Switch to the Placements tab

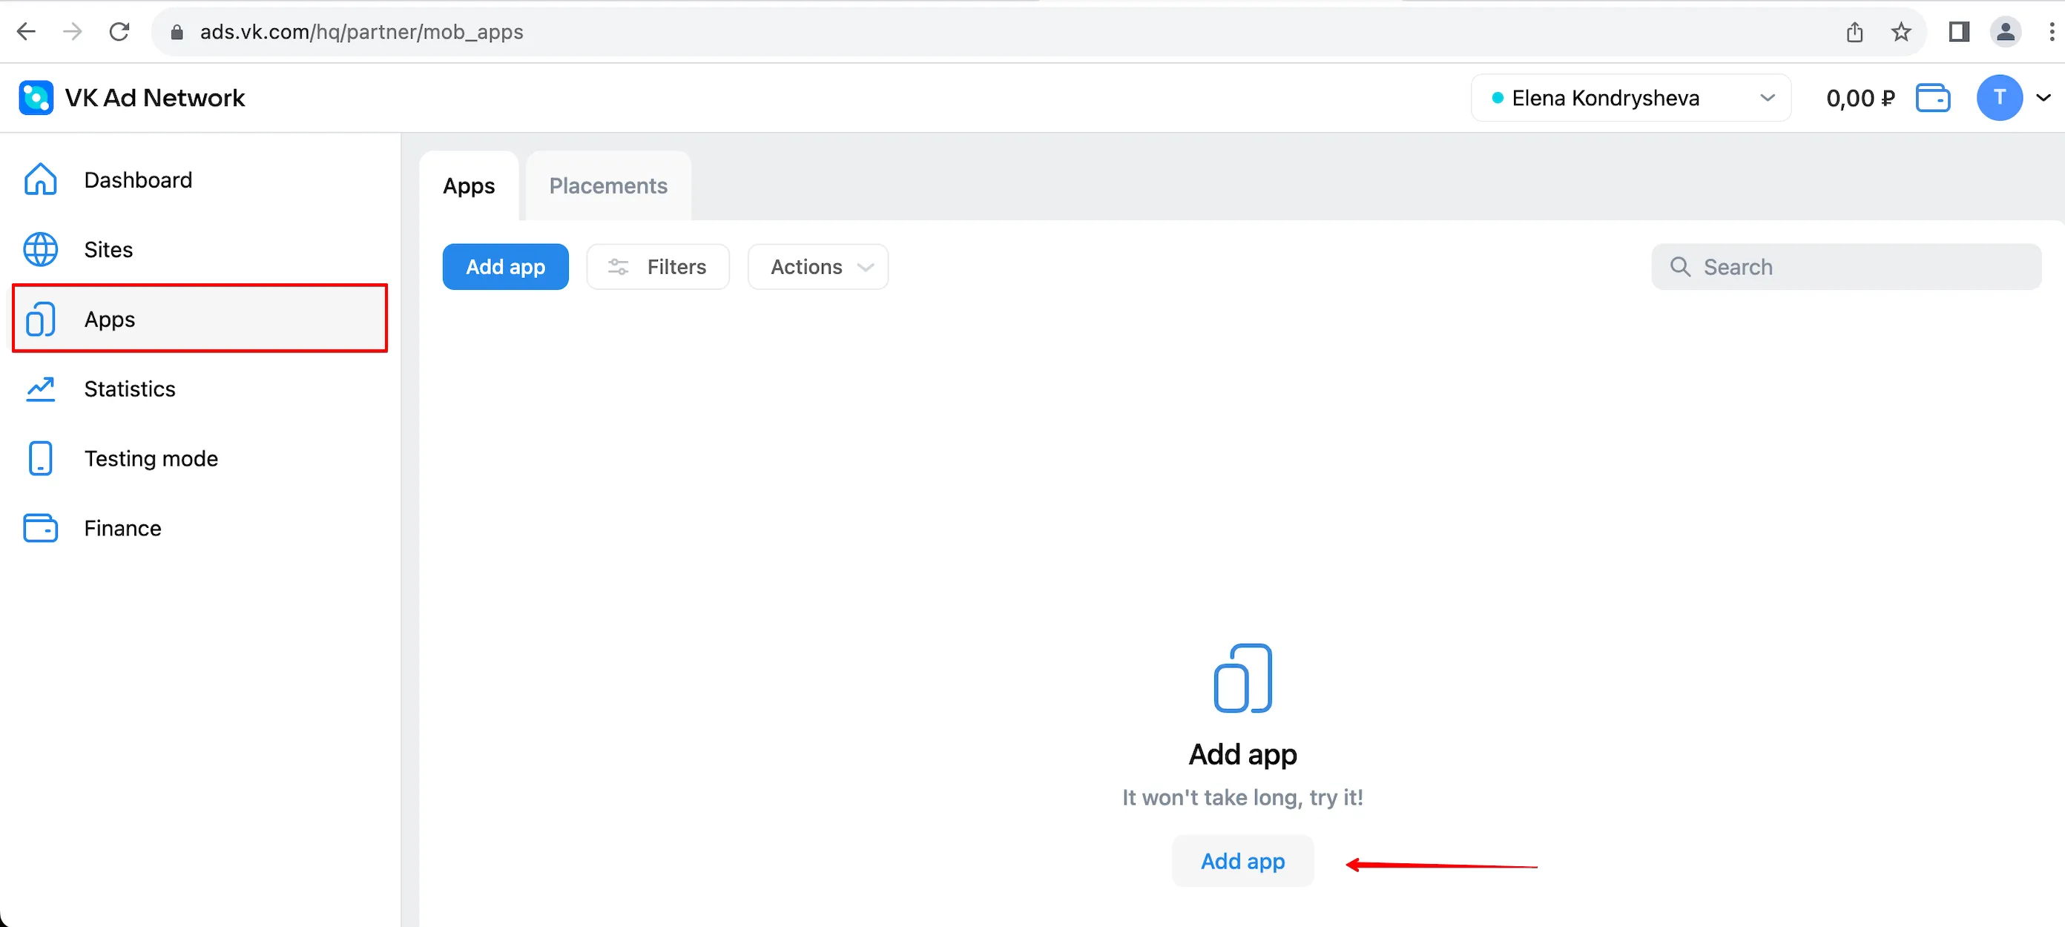point(608,185)
